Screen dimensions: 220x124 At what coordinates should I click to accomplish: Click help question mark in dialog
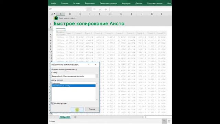88,64
